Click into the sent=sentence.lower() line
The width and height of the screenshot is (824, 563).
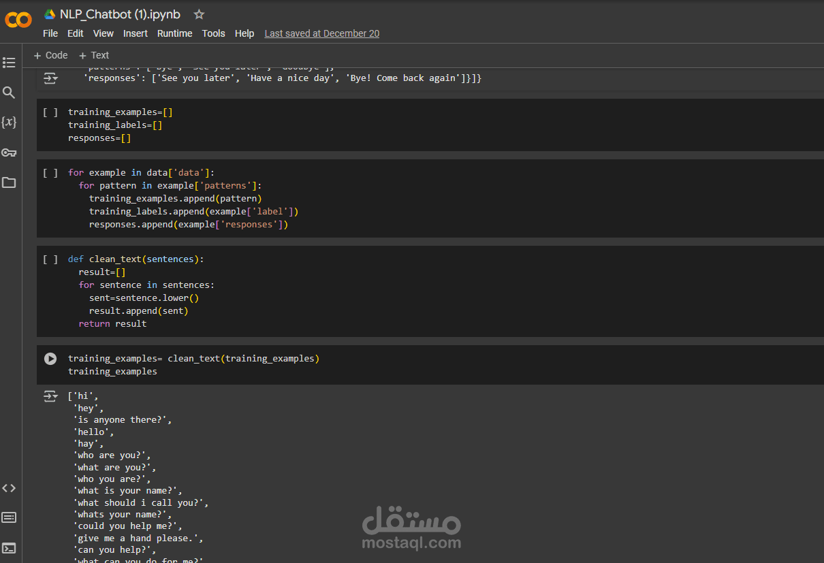click(x=144, y=298)
